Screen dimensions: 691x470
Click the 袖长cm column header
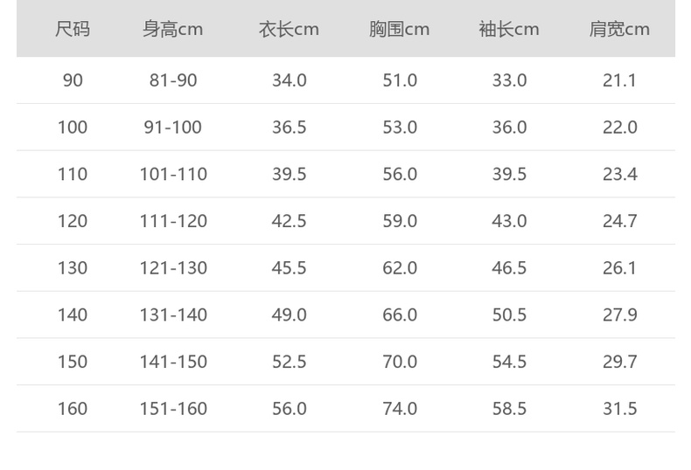pos(509,29)
